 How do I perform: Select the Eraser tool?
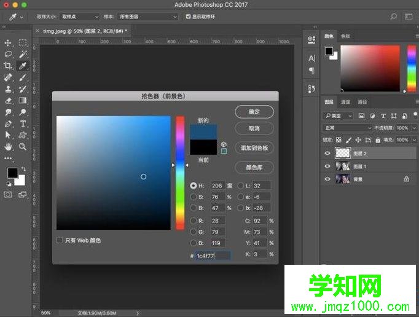pyautogui.click(x=8, y=101)
